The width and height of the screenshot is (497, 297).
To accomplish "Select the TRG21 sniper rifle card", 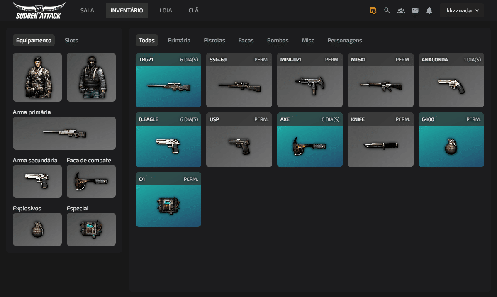I will pyautogui.click(x=168, y=80).
